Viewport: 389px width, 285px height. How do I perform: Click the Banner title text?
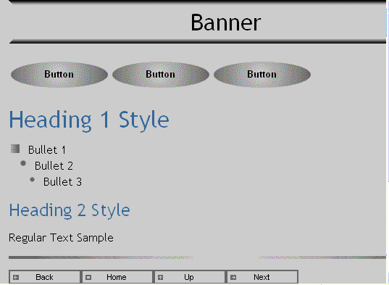[226, 22]
